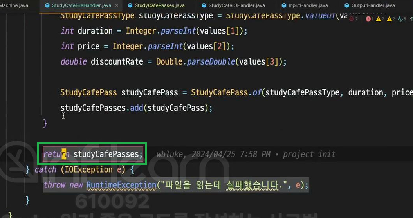The width and height of the screenshot is (413, 218).
Task: Switch to the InputHandler.java tab
Action: click(x=305, y=5)
